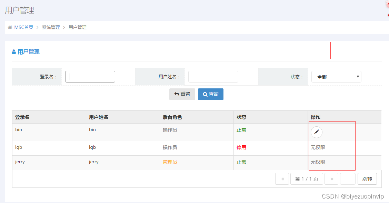Click the 后台角色 column header
Image resolution: width=389 pixels, height=203 pixels.
click(x=172, y=117)
